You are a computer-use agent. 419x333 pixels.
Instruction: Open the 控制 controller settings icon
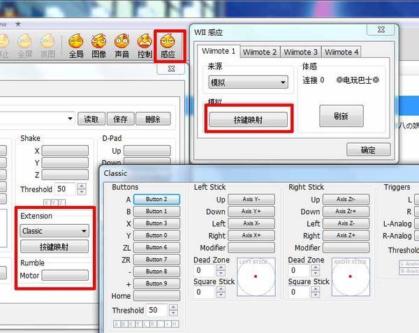145,46
